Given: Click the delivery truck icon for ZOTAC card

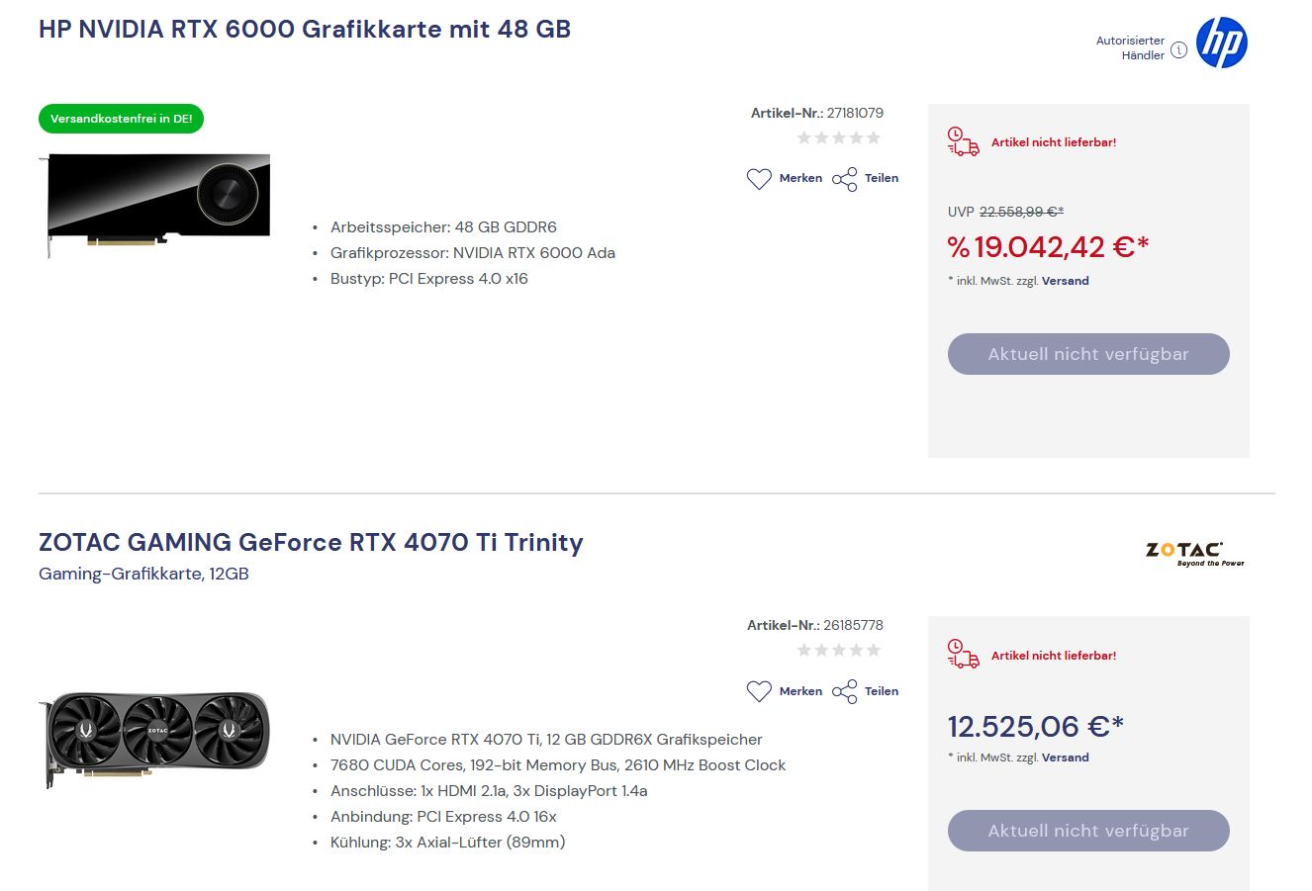Looking at the screenshot, I should click(x=963, y=655).
